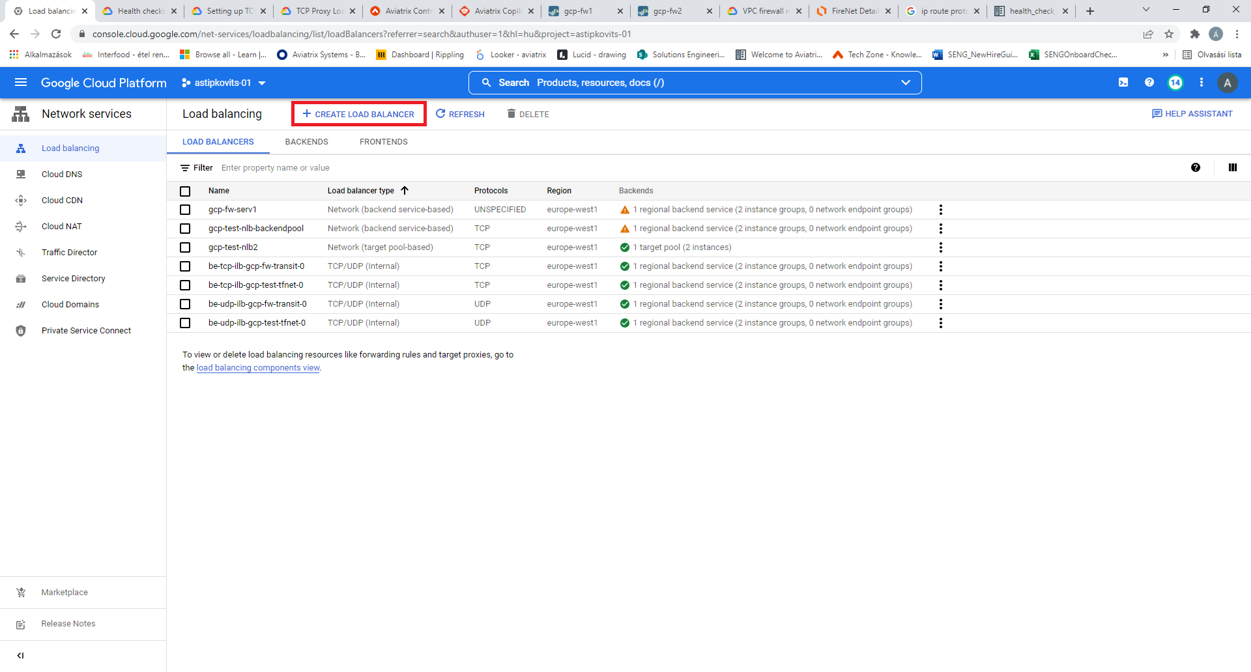Click the Create Load Balancer button
The width and height of the screenshot is (1251, 672).
click(x=358, y=114)
